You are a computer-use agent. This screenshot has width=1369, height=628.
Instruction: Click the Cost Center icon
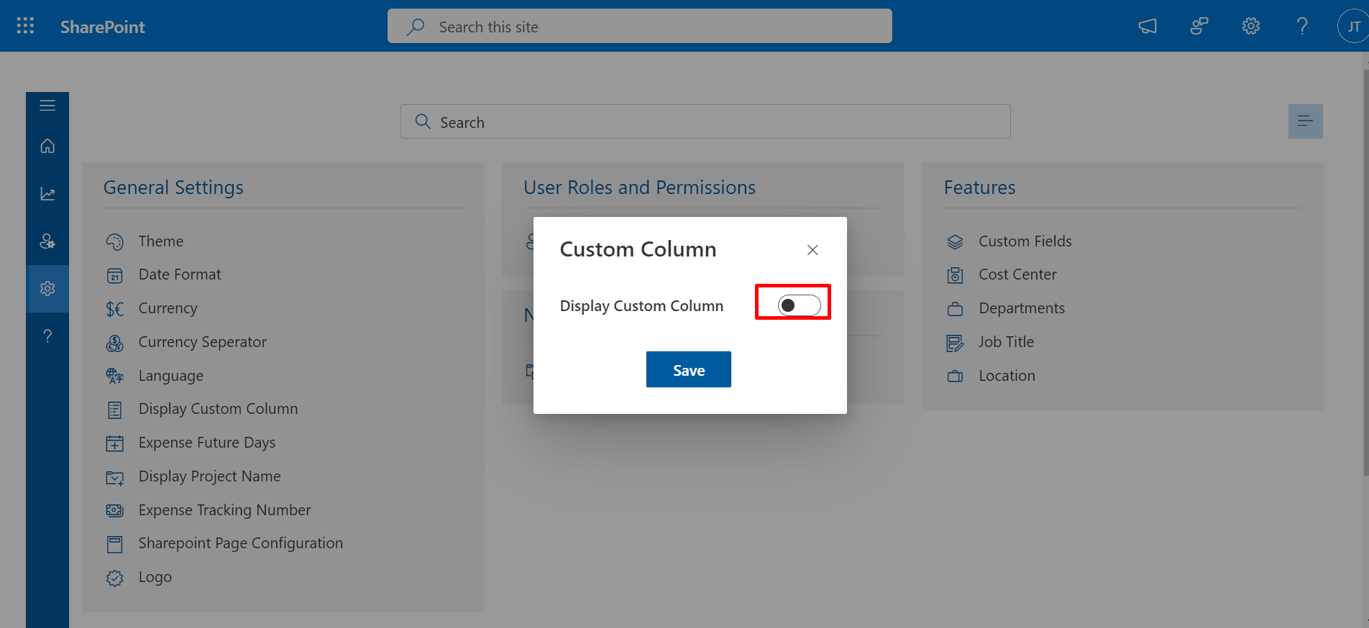click(x=955, y=275)
